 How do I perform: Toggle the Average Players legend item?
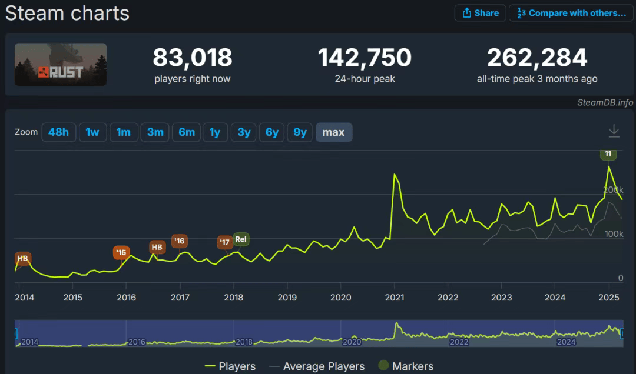[x=317, y=366]
